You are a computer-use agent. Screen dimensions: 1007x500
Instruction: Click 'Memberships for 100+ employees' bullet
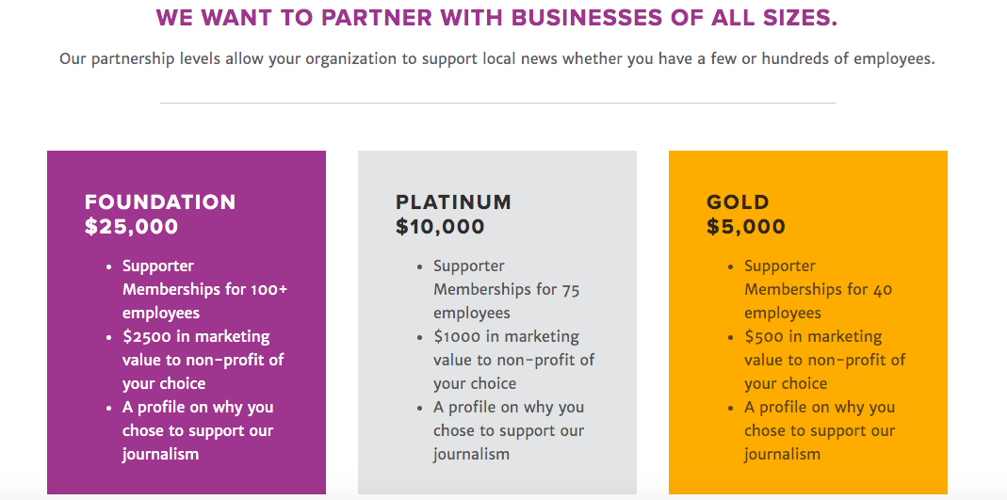(x=204, y=289)
